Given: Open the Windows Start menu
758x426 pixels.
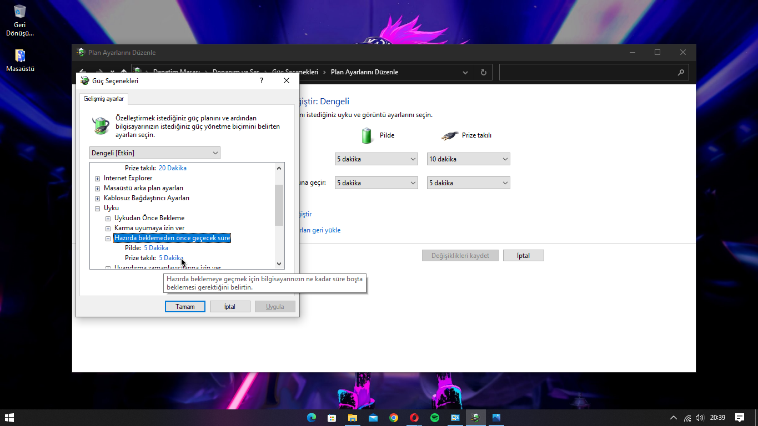Looking at the screenshot, I should (x=9, y=418).
